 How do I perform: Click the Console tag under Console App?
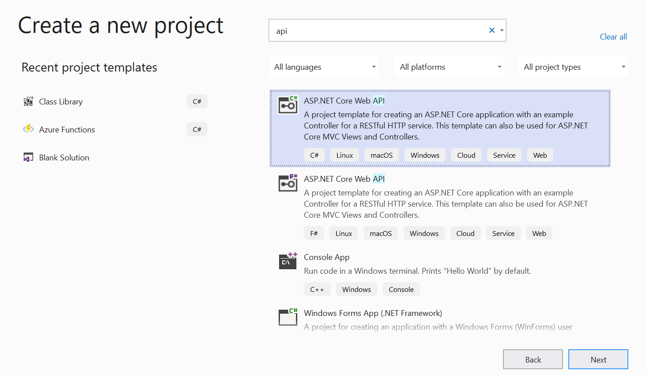[401, 289]
